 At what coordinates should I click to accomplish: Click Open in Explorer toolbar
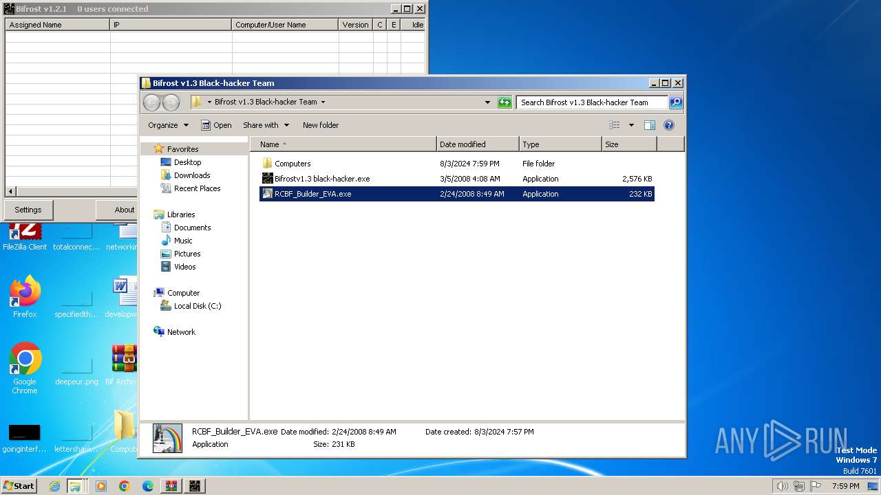point(215,125)
